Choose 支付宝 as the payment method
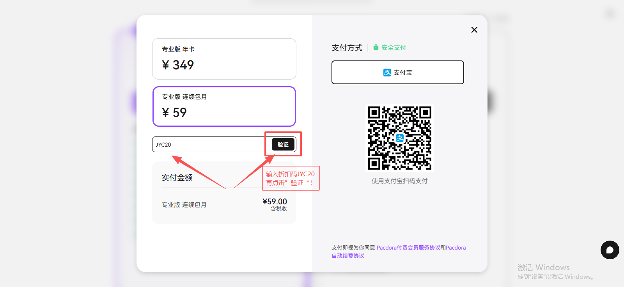624x287 pixels. click(398, 72)
